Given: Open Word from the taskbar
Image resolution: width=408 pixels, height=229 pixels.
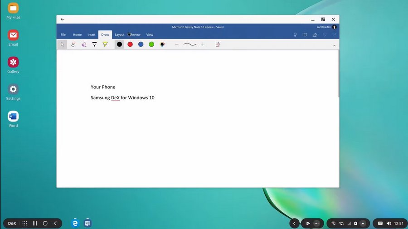Looking at the screenshot, I should tap(87, 223).
